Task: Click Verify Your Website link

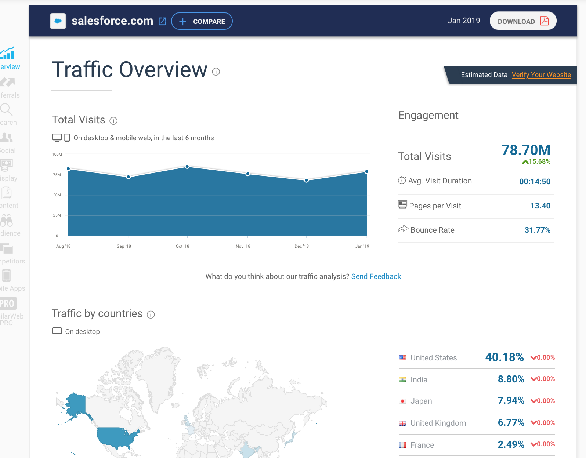Action: click(x=541, y=75)
